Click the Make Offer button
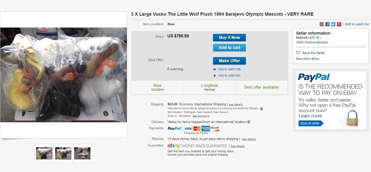The image size is (371, 172). click(x=229, y=61)
